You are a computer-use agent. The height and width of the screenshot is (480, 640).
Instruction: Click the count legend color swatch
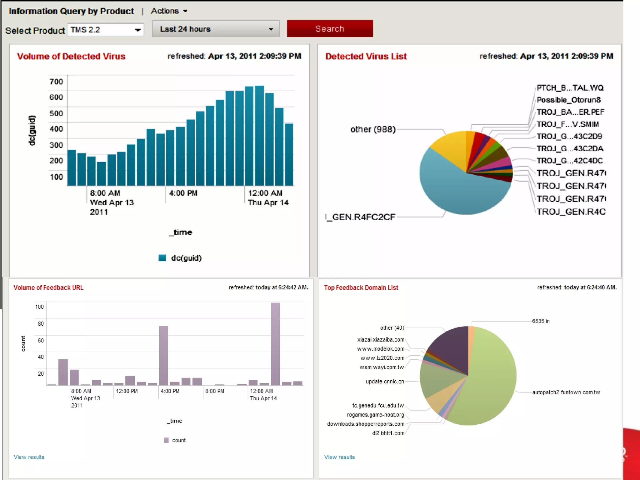[x=166, y=440]
